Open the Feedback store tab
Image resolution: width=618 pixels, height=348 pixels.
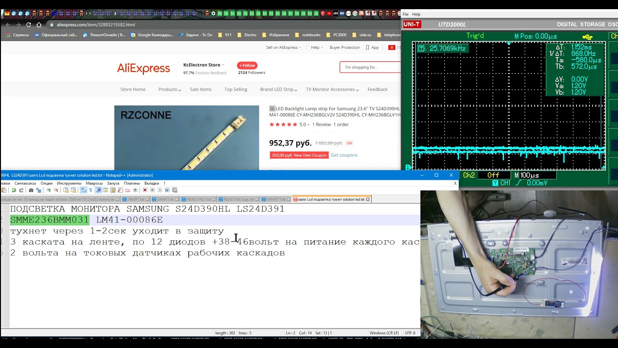tap(378, 89)
